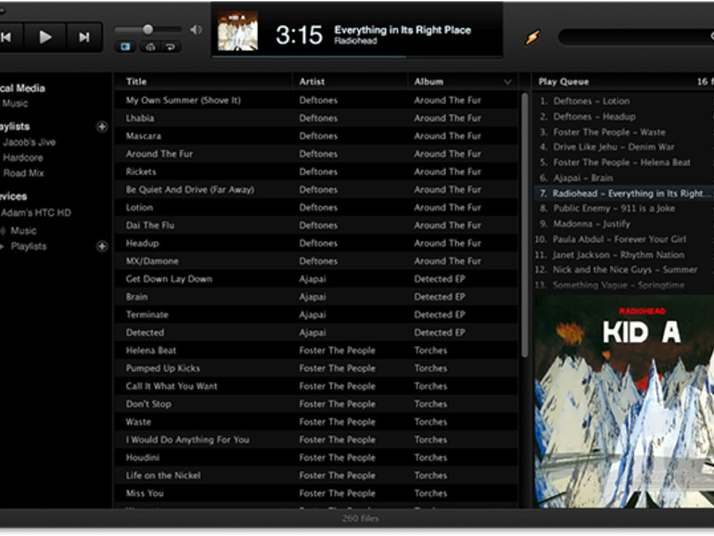Toggle repeat mode
The image size is (714, 536).
[171, 46]
